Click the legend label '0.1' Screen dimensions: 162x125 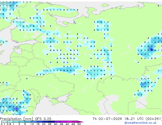click(x=3, y=124)
